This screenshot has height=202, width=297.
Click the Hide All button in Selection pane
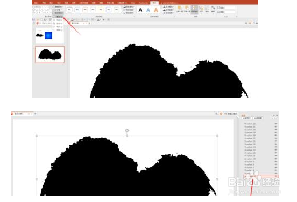[258, 118]
